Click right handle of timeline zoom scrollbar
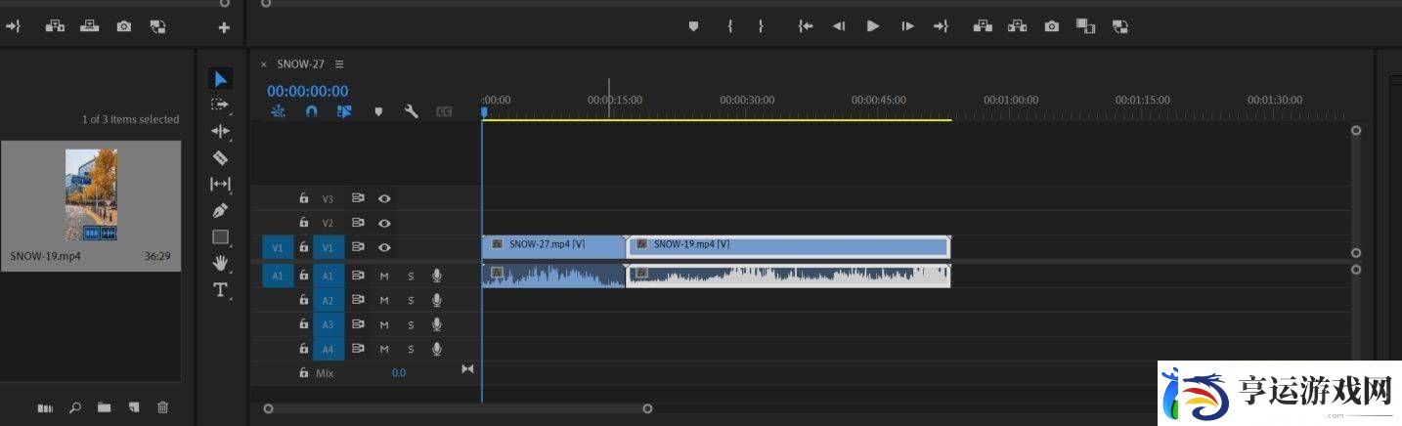 coord(647,408)
